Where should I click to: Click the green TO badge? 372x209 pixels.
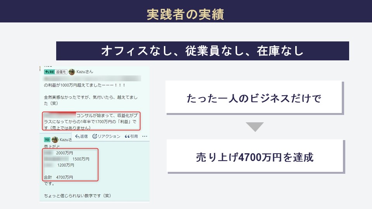47,139
